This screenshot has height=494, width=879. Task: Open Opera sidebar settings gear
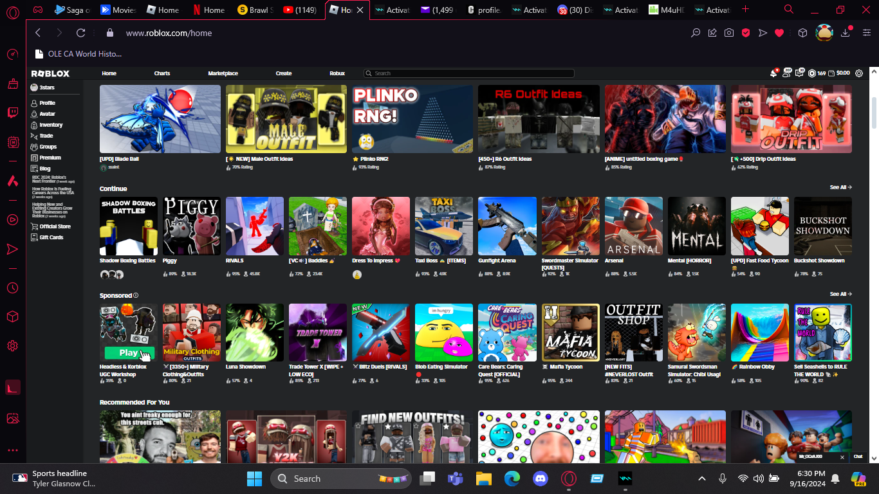click(x=12, y=346)
